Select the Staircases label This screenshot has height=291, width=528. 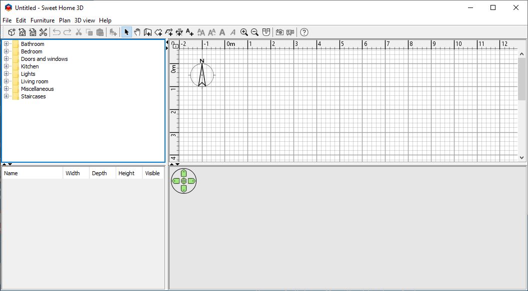pyautogui.click(x=33, y=96)
